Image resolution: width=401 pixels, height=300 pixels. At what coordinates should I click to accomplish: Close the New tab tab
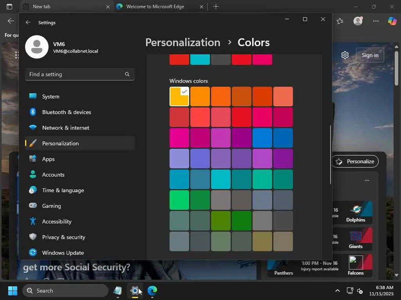click(x=108, y=7)
